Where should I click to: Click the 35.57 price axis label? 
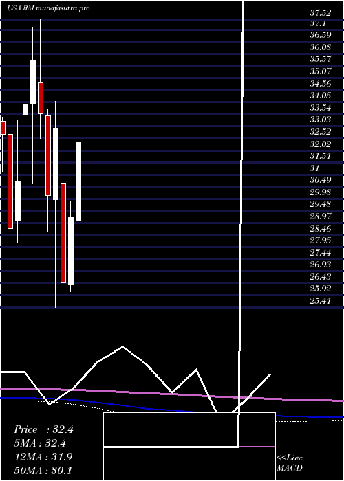[321, 59]
